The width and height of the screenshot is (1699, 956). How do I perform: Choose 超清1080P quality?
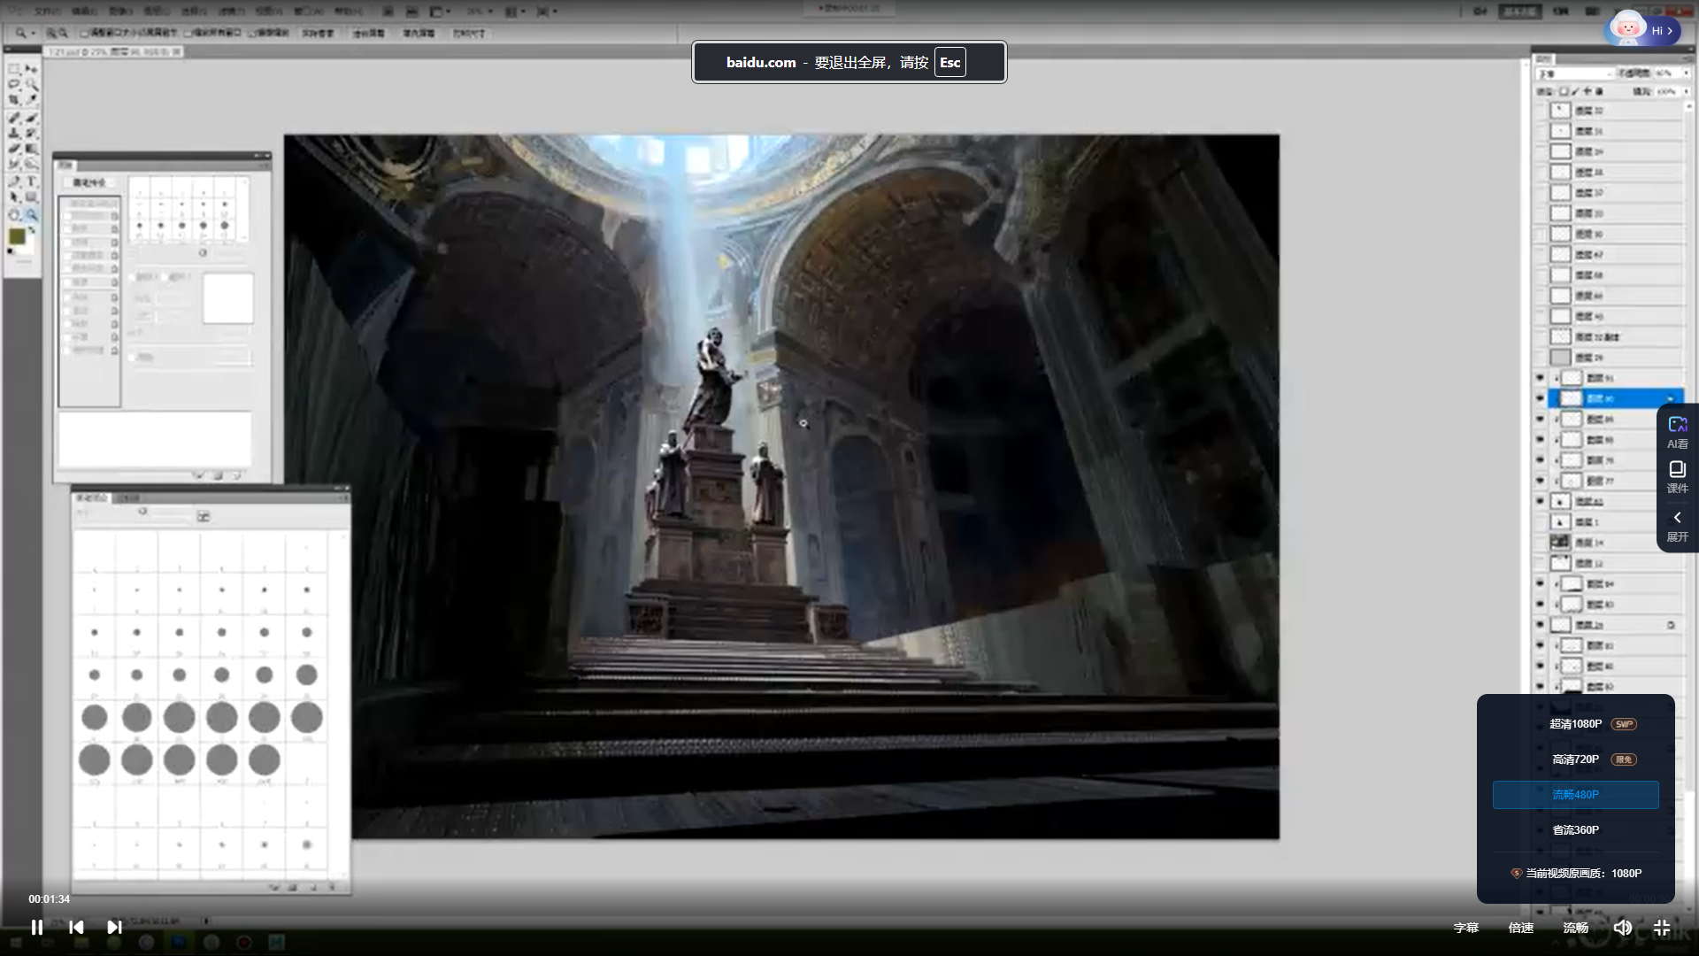[x=1576, y=724]
